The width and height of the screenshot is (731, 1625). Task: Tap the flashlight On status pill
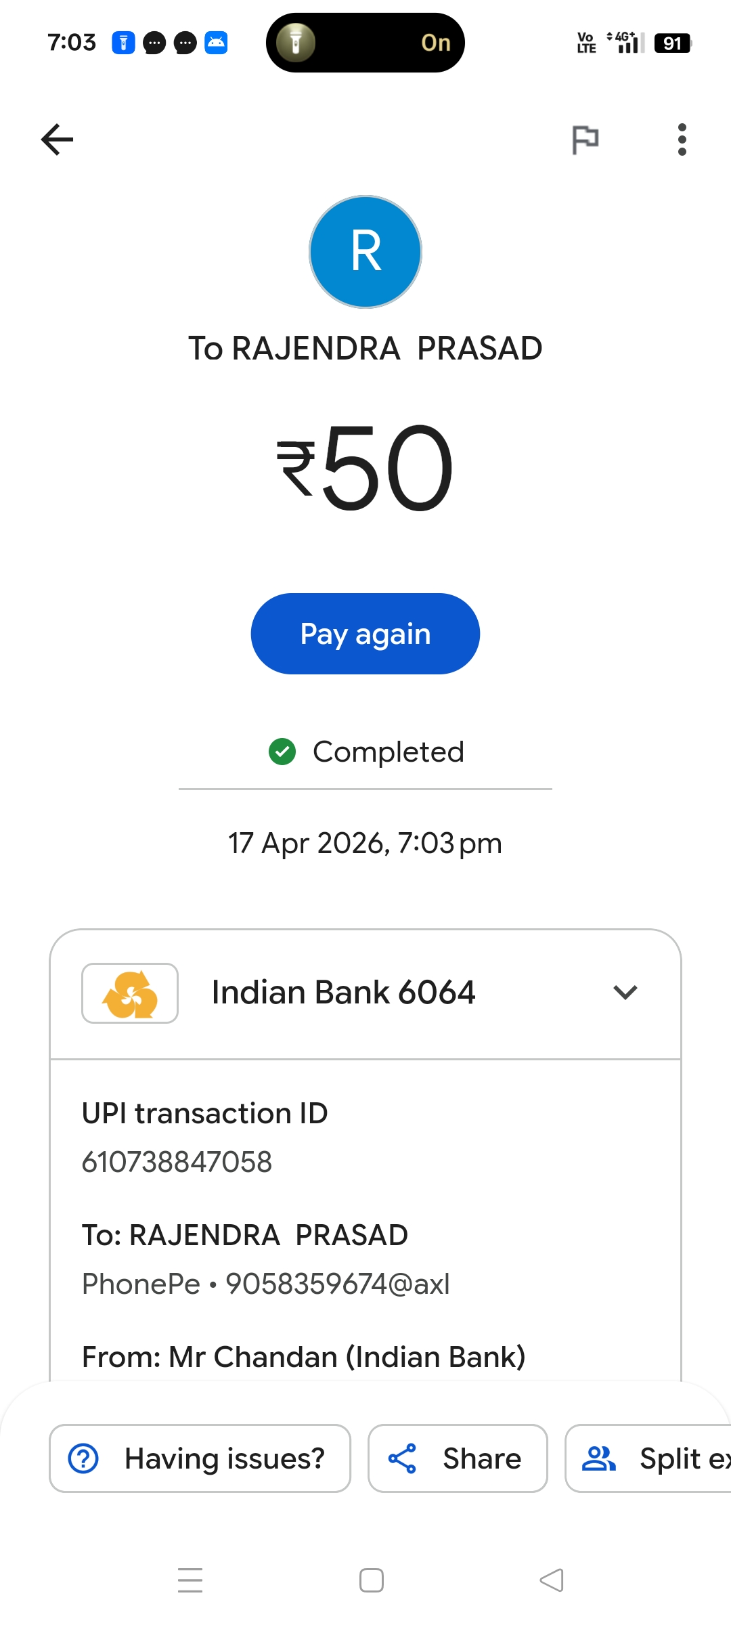pos(365,43)
